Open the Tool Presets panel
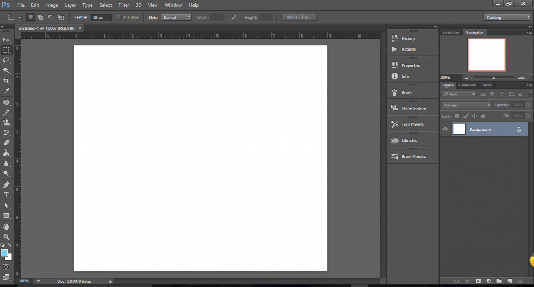The image size is (534, 287). coord(412,124)
